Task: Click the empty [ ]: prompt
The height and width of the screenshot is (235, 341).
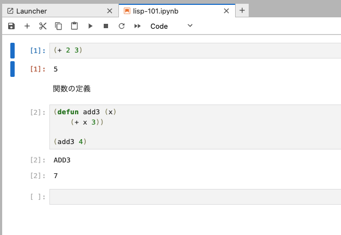Action: [37, 197]
